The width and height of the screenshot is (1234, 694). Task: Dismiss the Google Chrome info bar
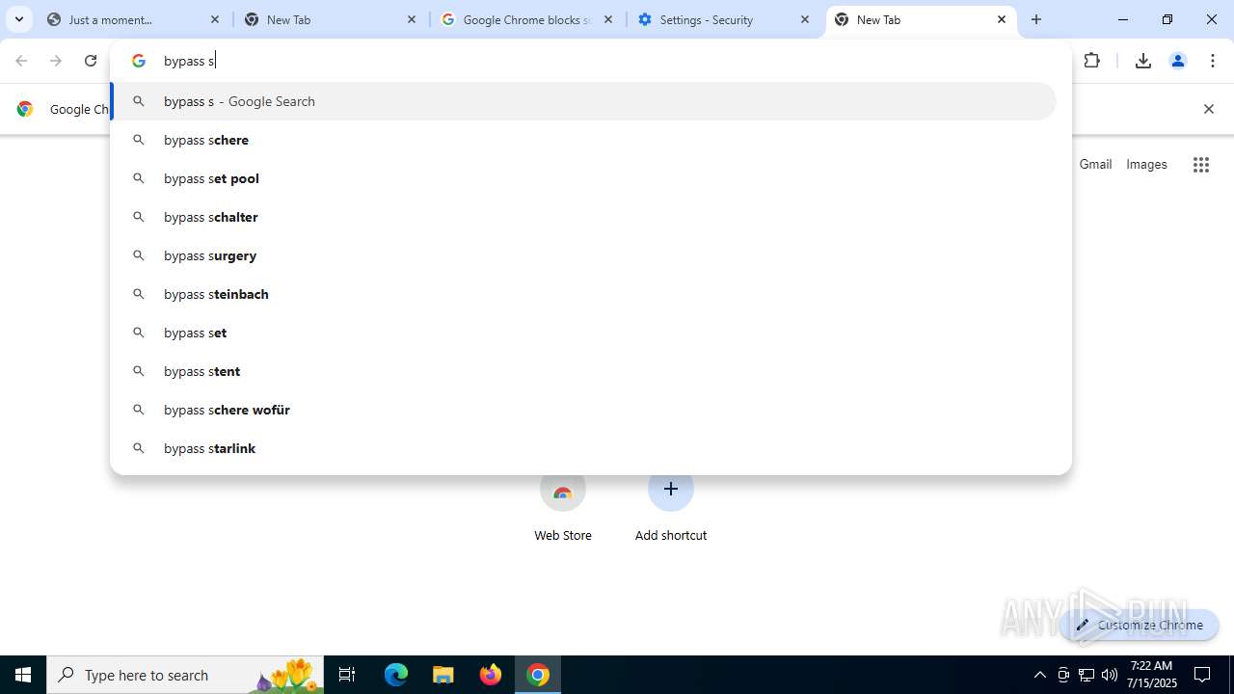[x=1208, y=109]
